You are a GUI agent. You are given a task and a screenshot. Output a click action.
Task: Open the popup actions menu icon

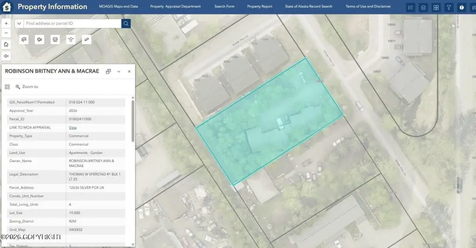[x=7, y=87]
